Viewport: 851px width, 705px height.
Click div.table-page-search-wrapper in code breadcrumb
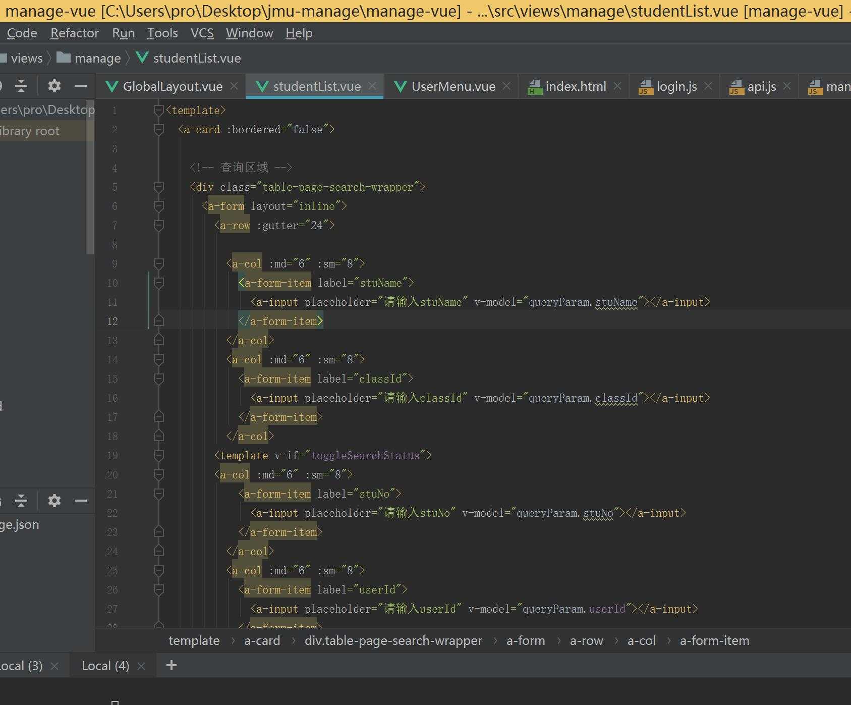[x=393, y=640]
